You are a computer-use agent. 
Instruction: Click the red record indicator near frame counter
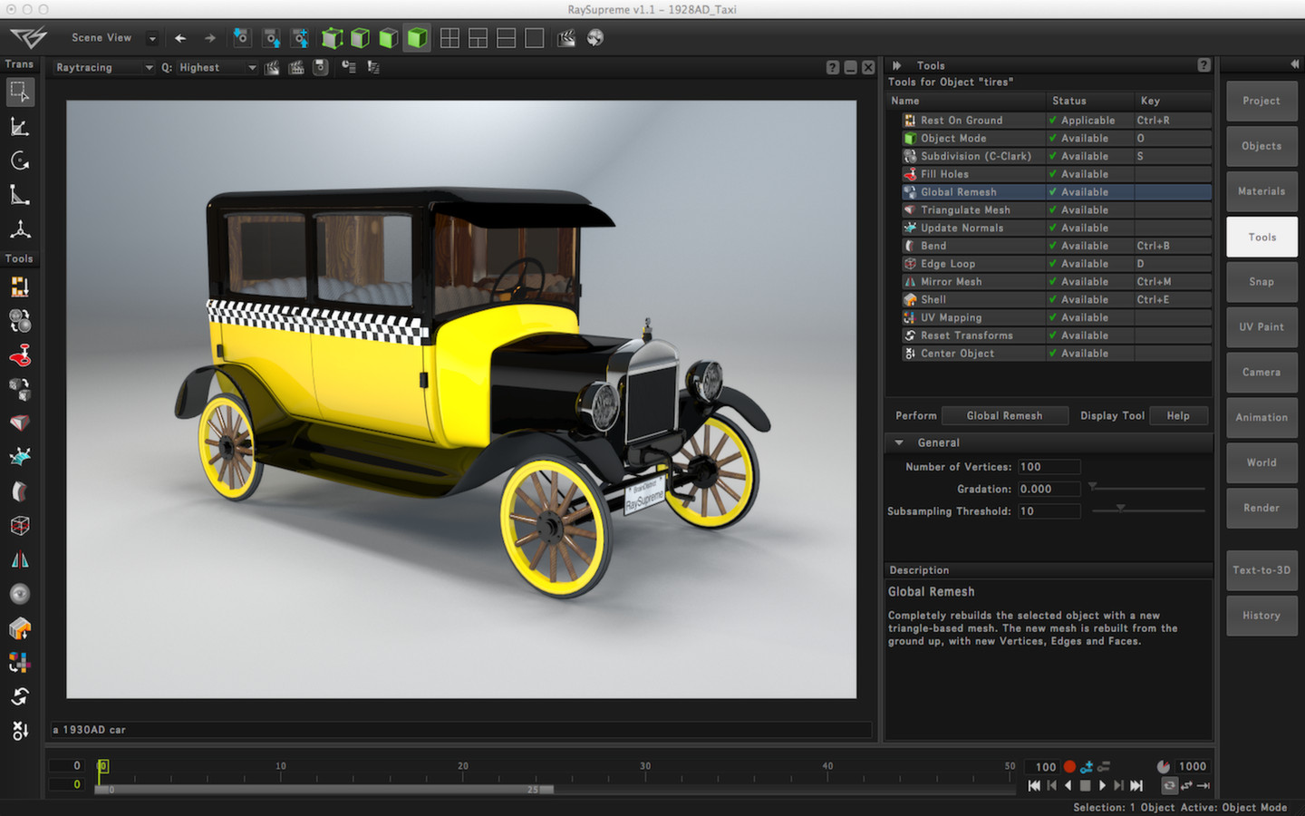click(1069, 766)
